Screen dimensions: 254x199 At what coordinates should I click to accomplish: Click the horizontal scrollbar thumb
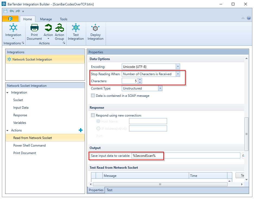tap(160, 184)
